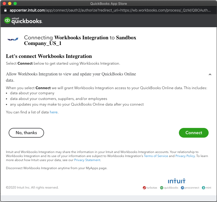Click the green Connect button

[193, 133]
